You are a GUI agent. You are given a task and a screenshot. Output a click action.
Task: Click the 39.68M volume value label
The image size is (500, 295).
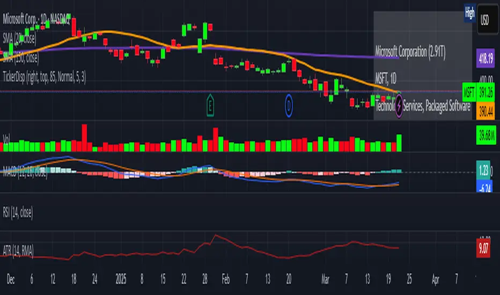click(x=486, y=135)
